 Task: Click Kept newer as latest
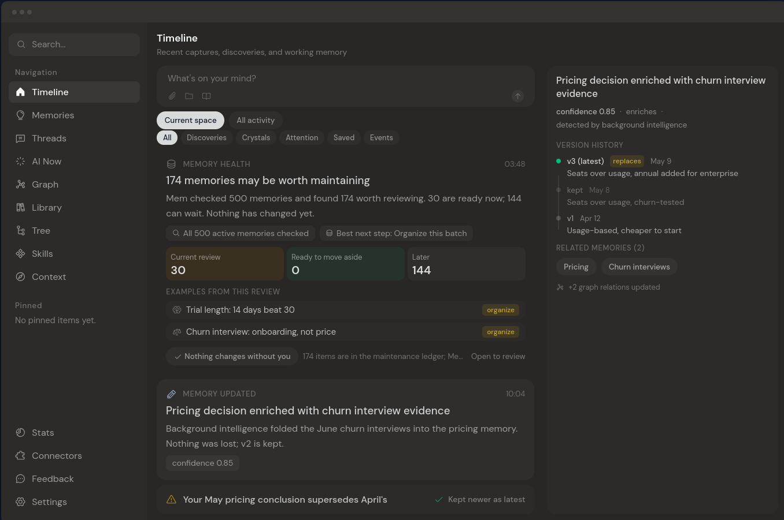pyautogui.click(x=480, y=499)
